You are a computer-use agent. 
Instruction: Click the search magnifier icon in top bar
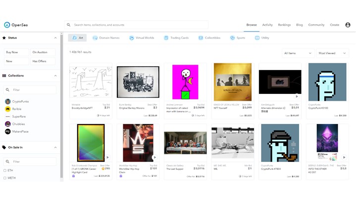coord(69,25)
